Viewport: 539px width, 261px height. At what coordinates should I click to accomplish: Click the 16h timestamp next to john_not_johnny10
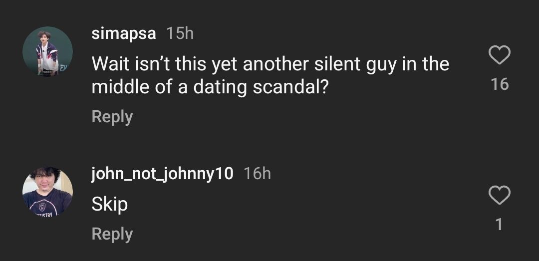(x=257, y=174)
